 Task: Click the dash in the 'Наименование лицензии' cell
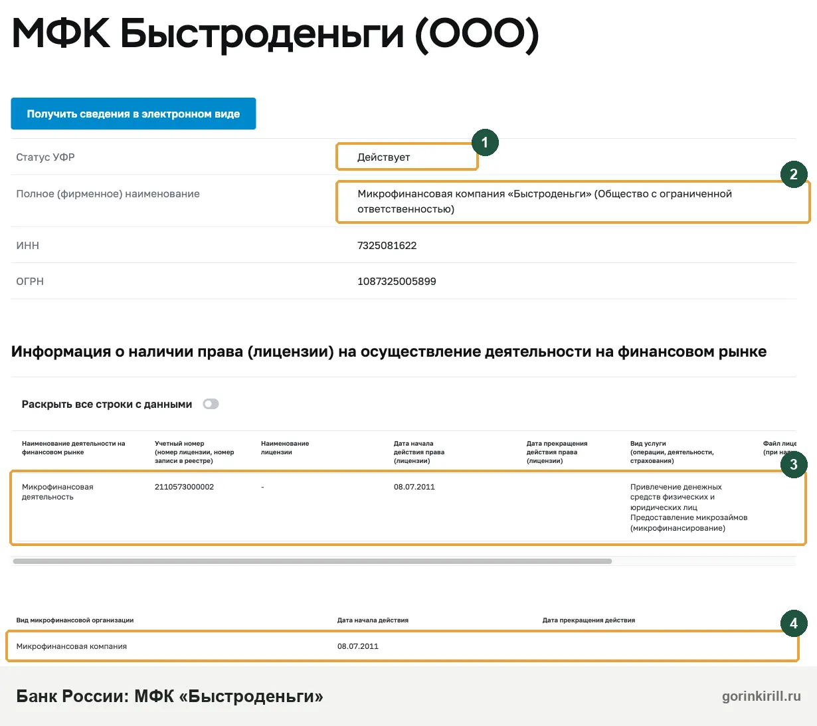[x=263, y=487]
